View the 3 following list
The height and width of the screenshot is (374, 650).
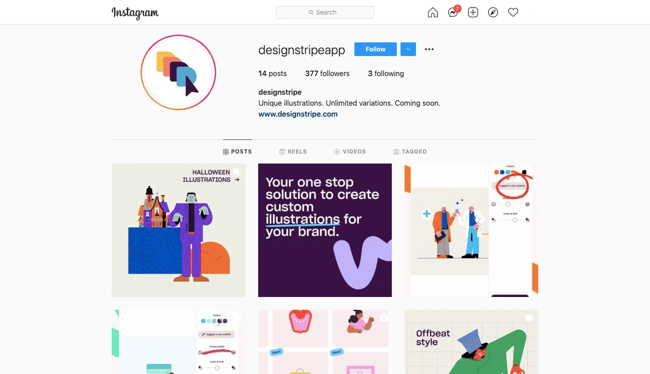[x=386, y=73]
